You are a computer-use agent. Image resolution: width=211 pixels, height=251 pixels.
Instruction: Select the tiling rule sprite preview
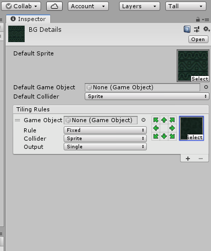[x=191, y=128]
